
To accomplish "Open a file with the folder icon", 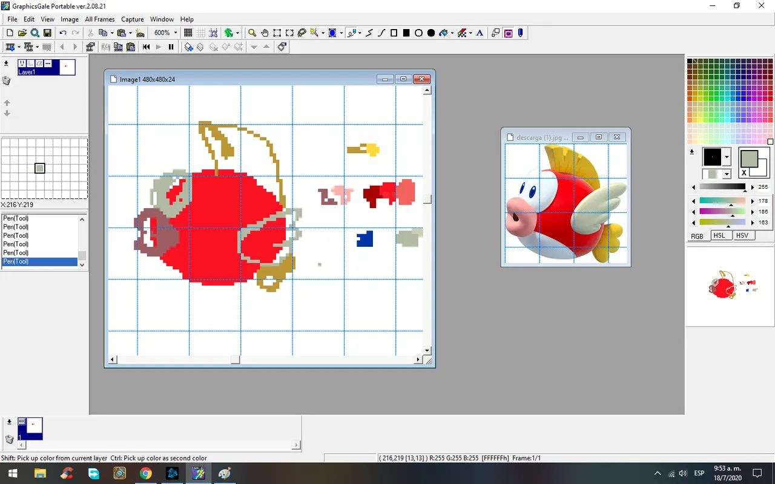I will coord(22,33).
